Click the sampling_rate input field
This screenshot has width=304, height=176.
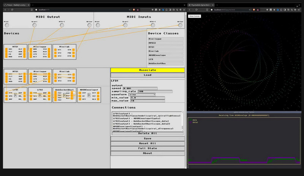click(x=155, y=91)
